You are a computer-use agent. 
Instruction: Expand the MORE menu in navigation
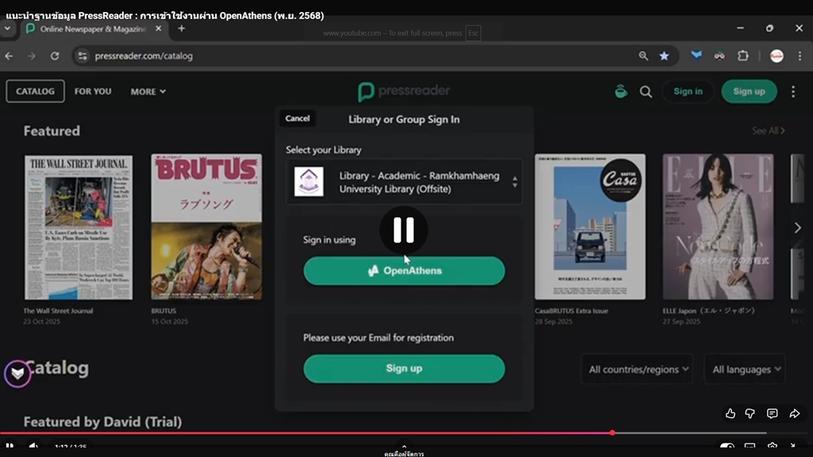click(x=148, y=91)
